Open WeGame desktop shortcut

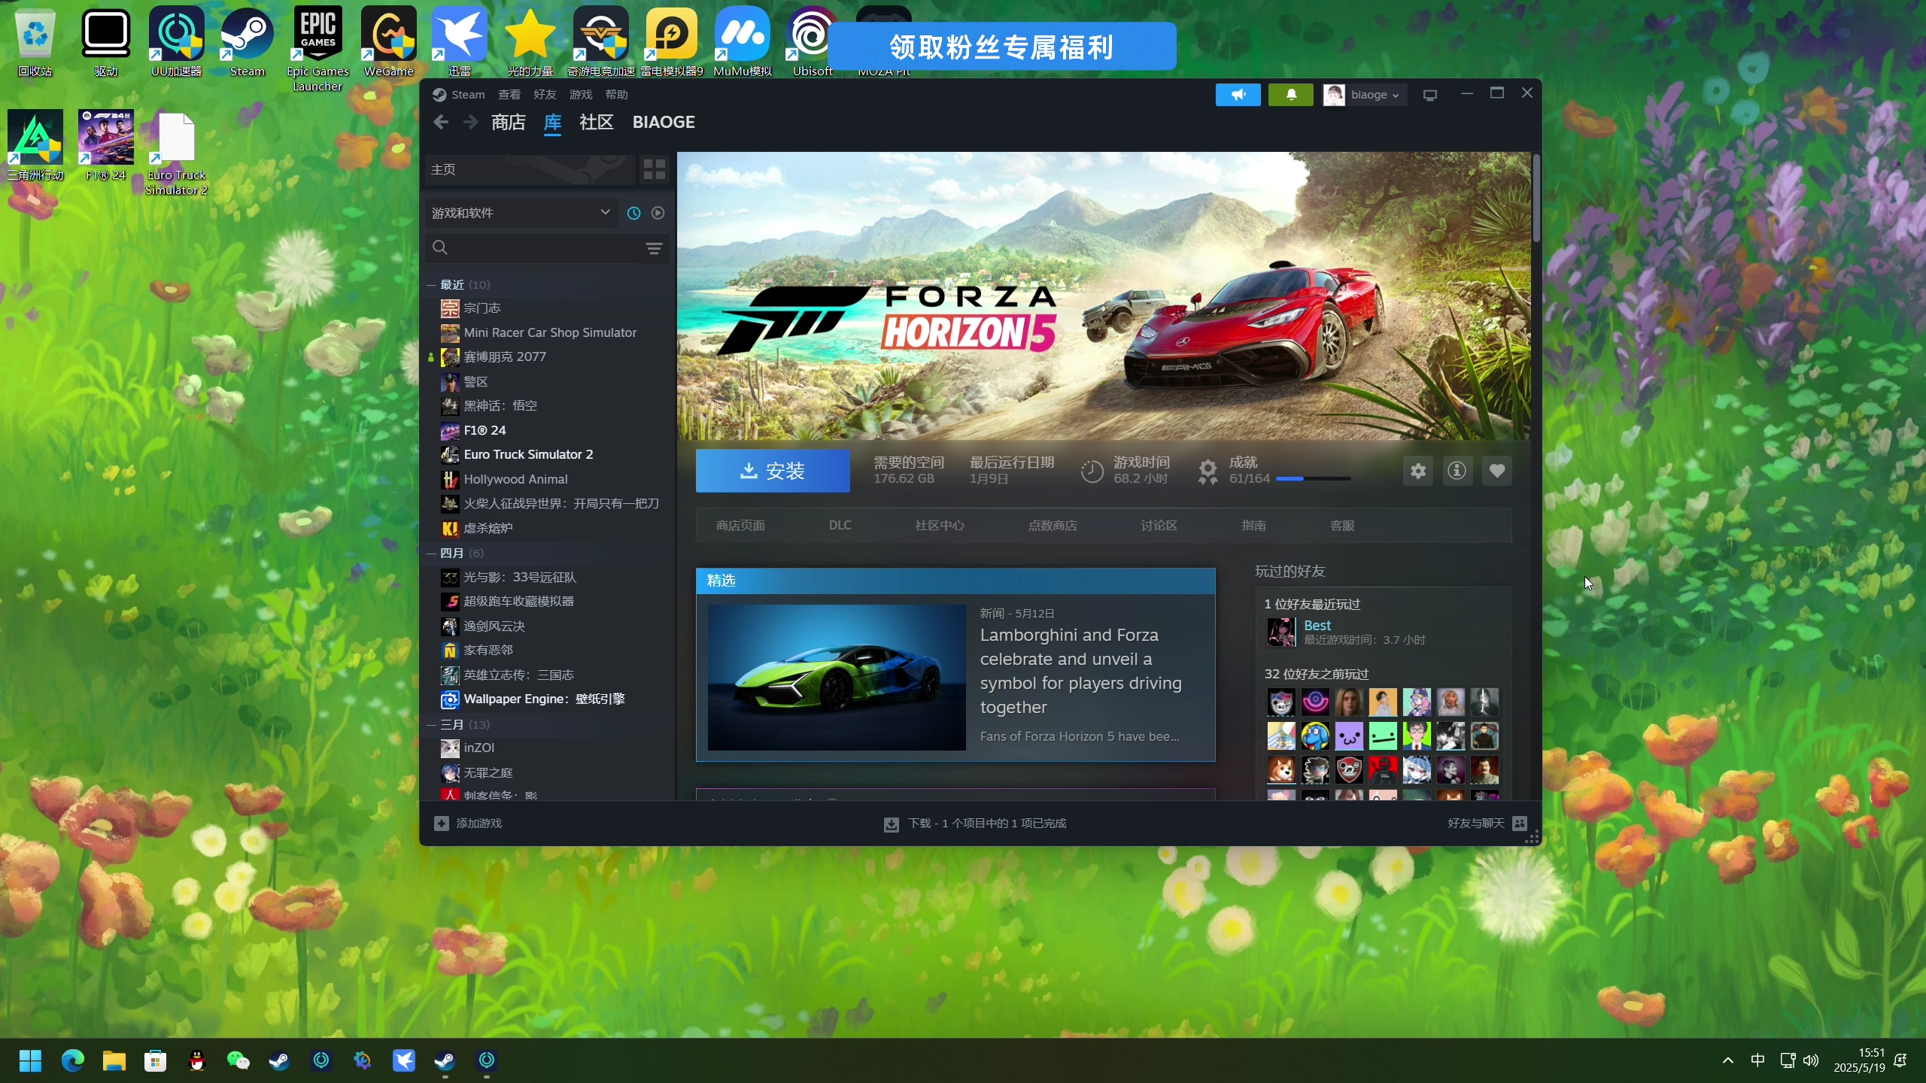pyautogui.click(x=389, y=41)
